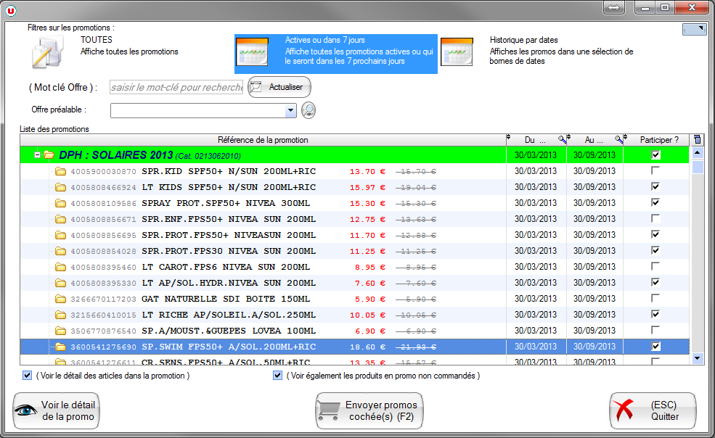Click the mot-clé offre search input field

pyautogui.click(x=176, y=87)
